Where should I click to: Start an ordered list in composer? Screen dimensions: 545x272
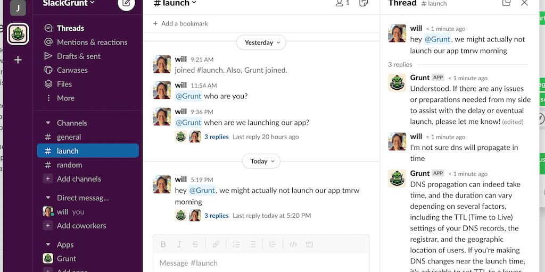[237, 244]
